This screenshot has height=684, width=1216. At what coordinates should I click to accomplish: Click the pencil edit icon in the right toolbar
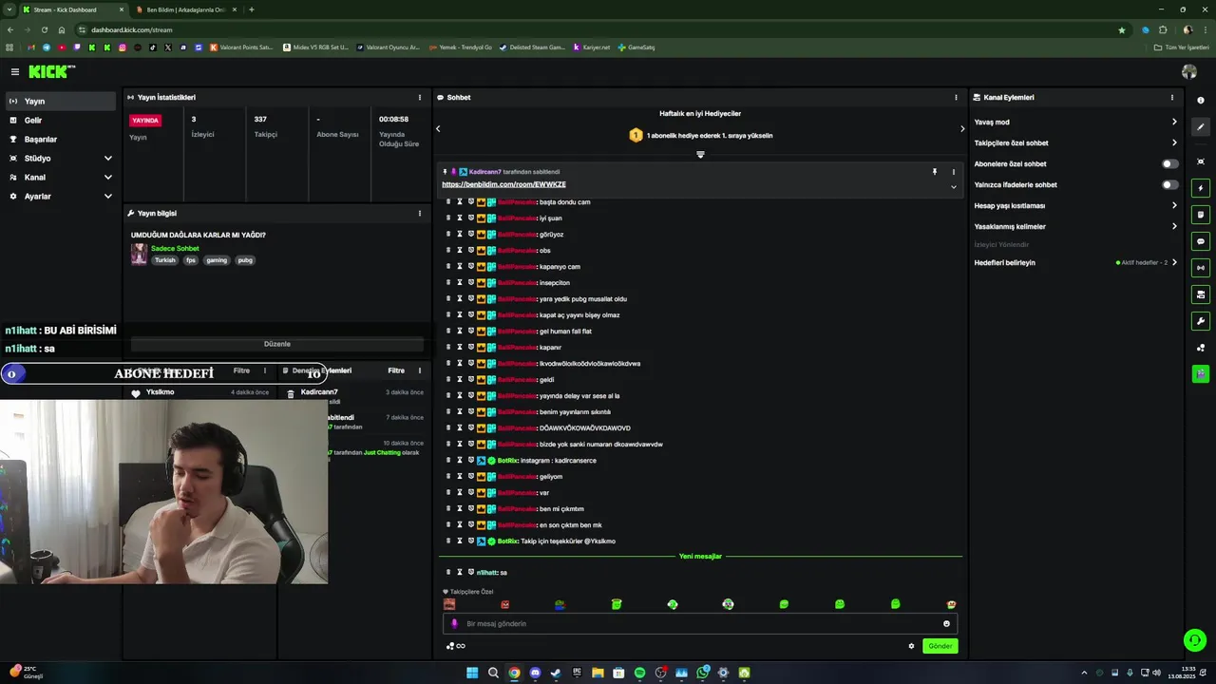[x=1201, y=126]
